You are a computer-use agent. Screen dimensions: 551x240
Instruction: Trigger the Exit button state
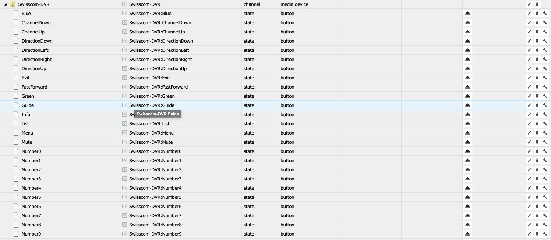467,78
